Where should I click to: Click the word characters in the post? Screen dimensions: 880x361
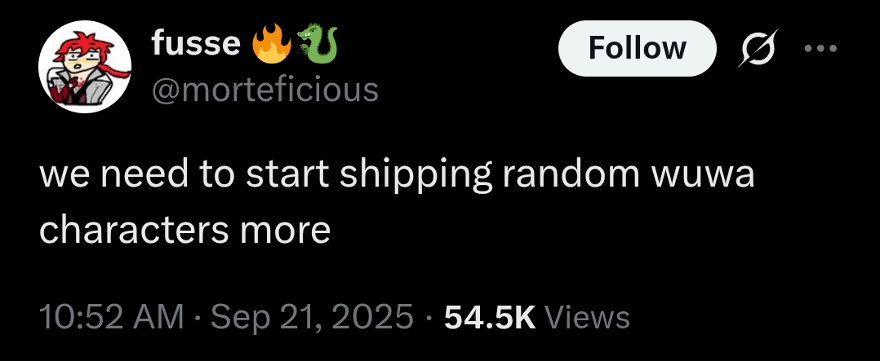tap(134, 231)
